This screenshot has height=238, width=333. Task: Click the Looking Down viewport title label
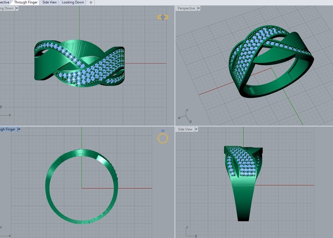tap(7, 8)
